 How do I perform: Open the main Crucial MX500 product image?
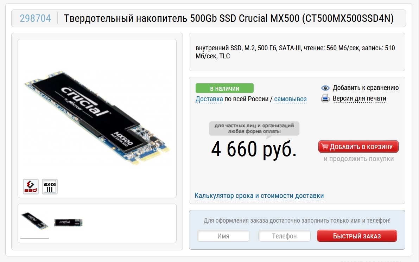click(97, 117)
